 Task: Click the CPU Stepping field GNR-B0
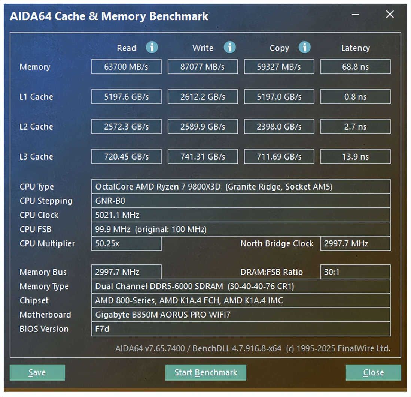tap(241, 201)
